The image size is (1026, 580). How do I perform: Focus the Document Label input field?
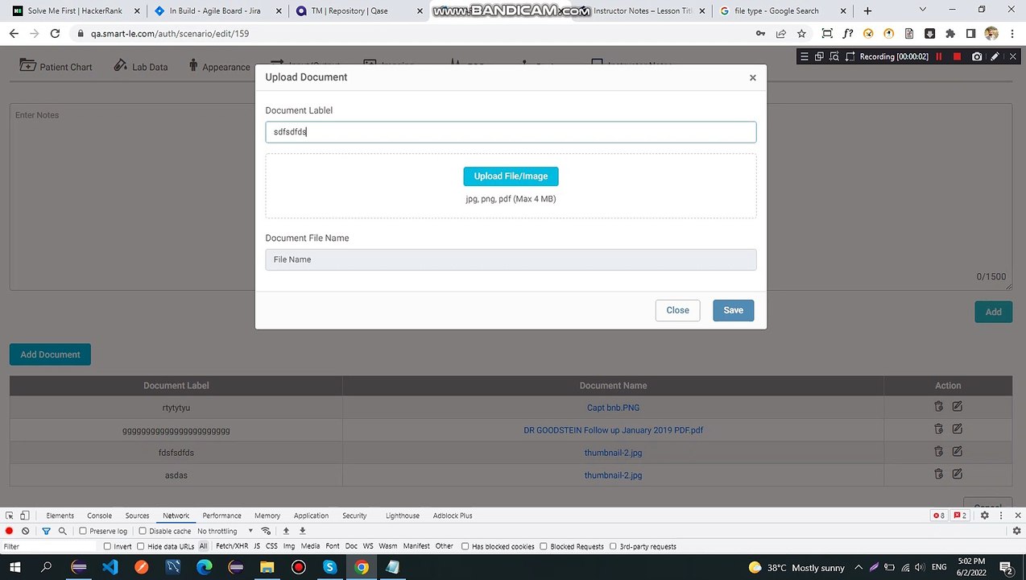tap(511, 132)
